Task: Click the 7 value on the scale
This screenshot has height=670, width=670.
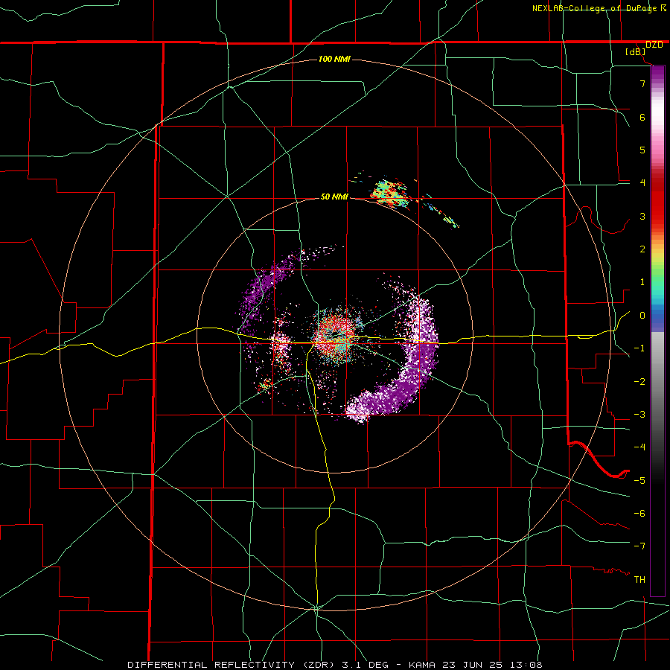Action: (642, 83)
